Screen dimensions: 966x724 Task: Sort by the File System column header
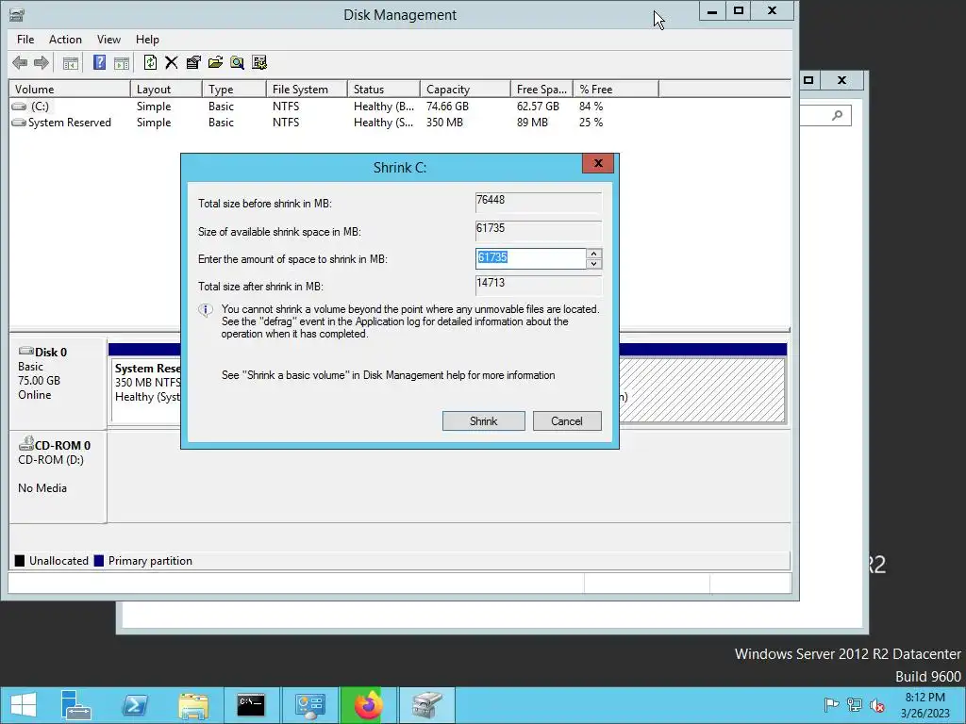tap(307, 90)
